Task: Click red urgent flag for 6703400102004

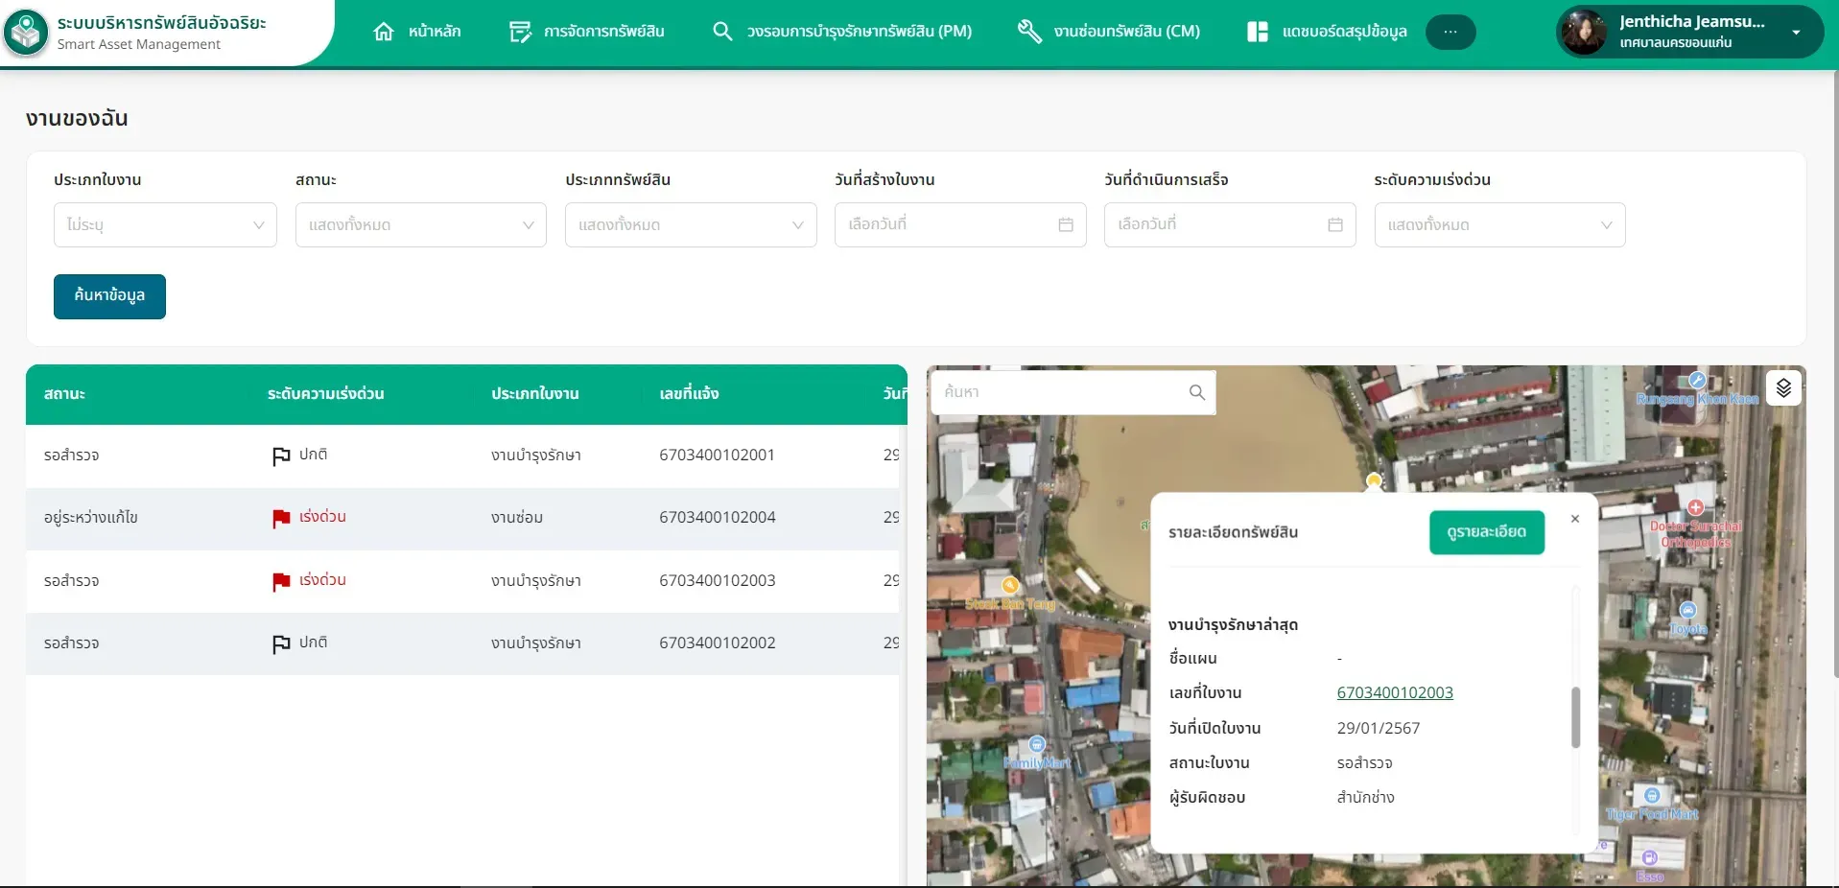Action: coord(281,518)
